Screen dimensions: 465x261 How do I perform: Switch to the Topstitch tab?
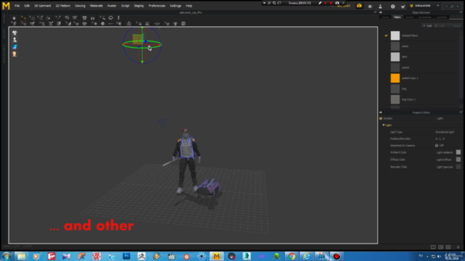pos(442,17)
